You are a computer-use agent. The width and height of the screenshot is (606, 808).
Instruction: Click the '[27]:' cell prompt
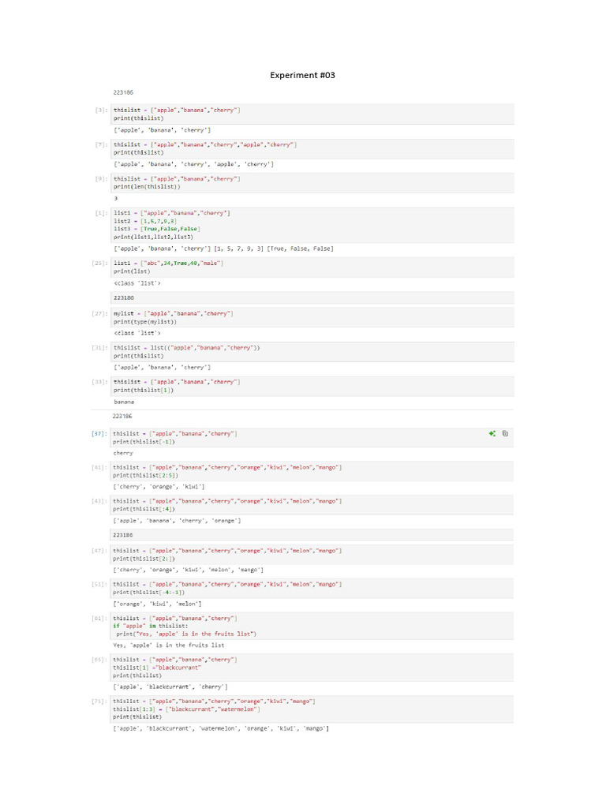click(x=100, y=314)
